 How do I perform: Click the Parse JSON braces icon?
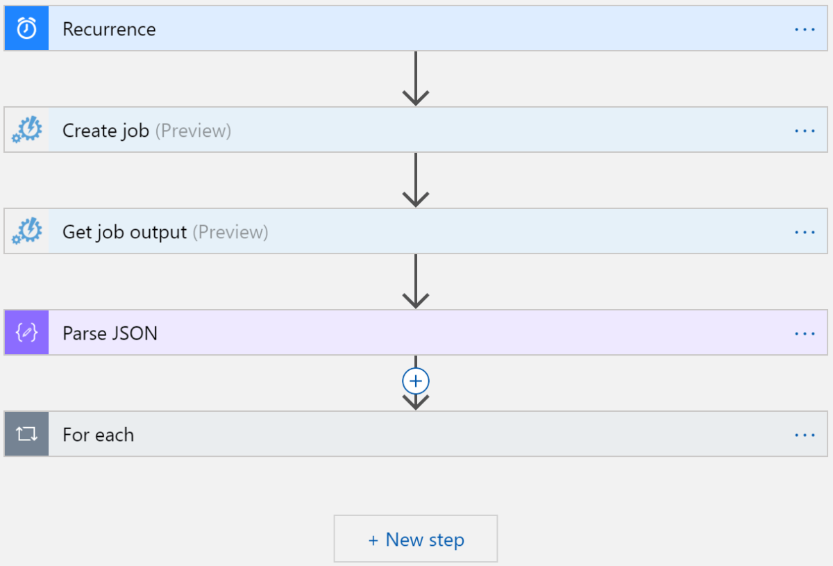click(25, 333)
